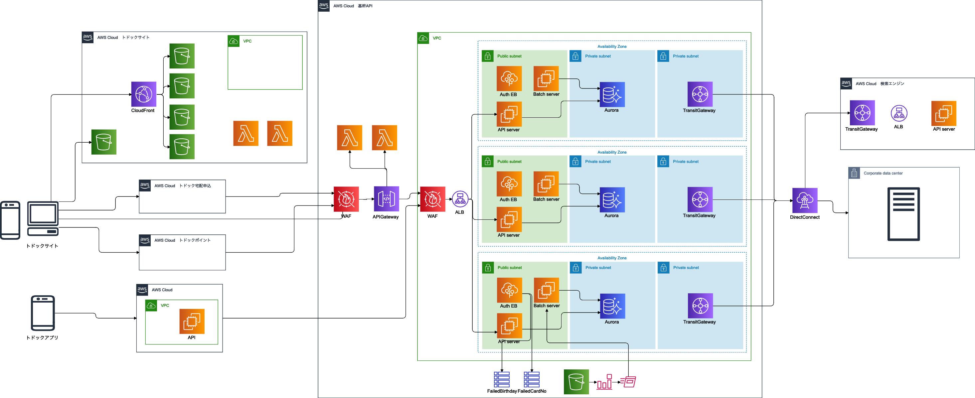The height and width of the screenshot is (398, 975).
Task: Click the purple VPN cloud icon near data center
Action: (805, 200)
